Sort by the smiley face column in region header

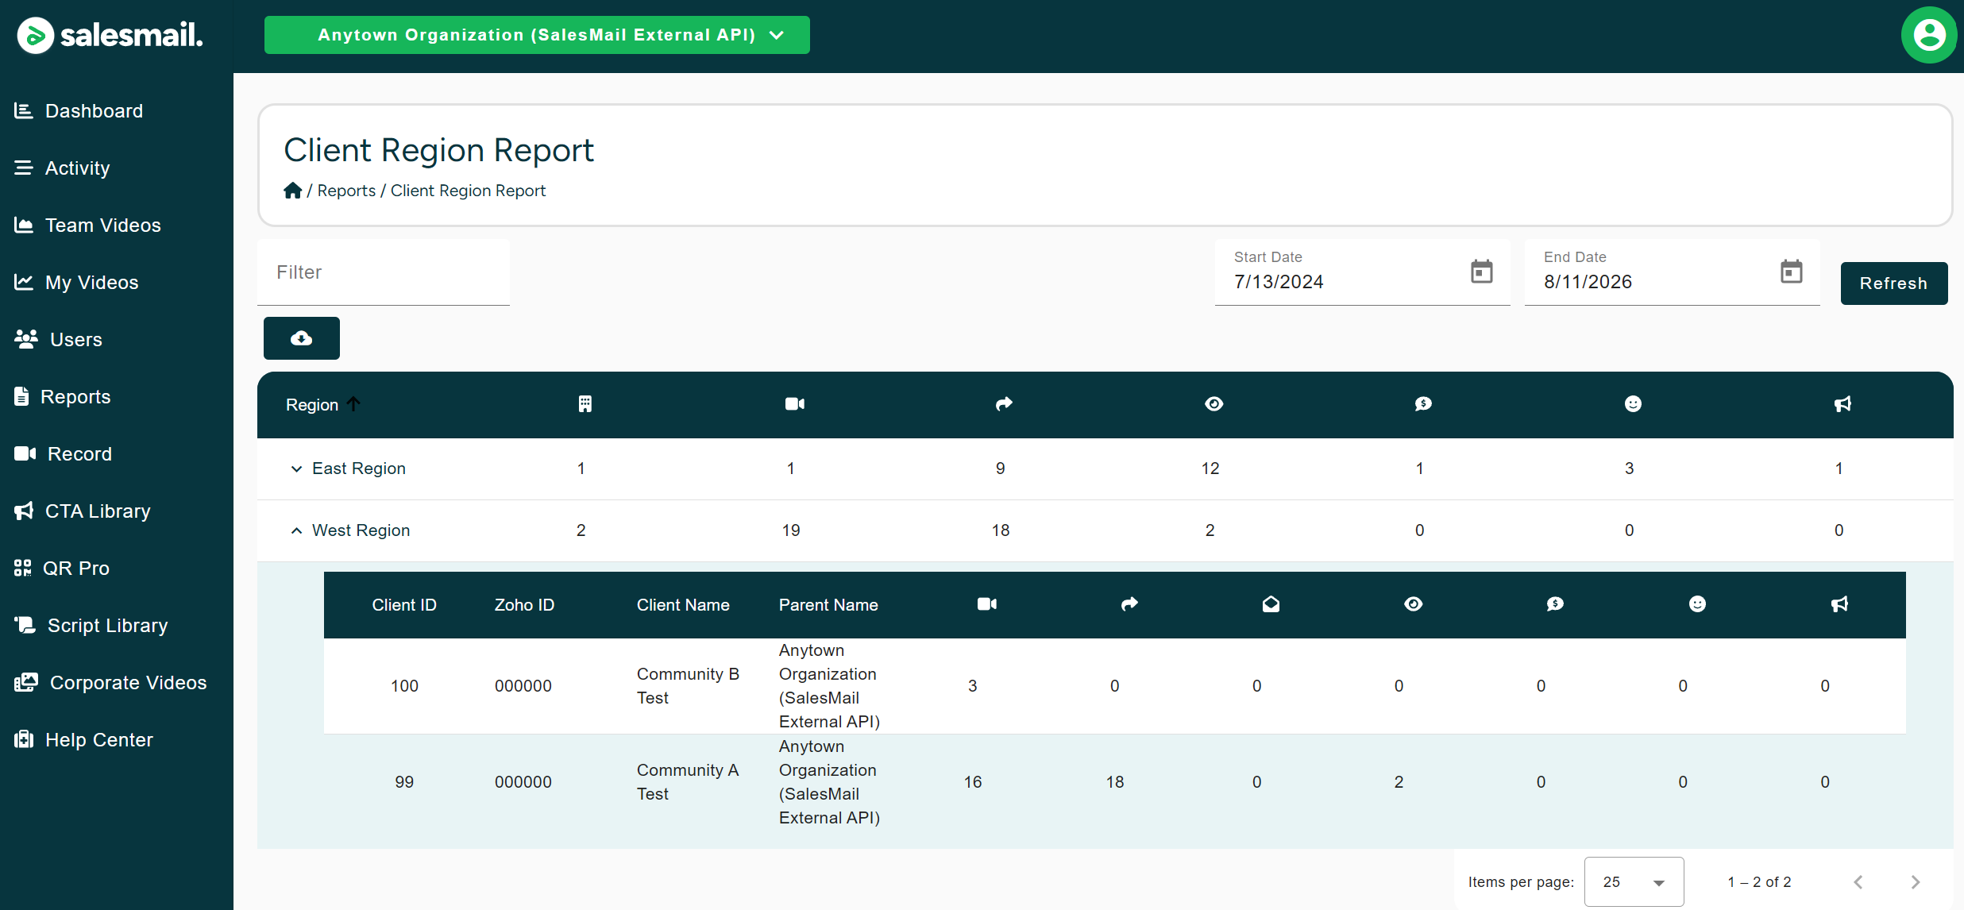[1633, 404]
